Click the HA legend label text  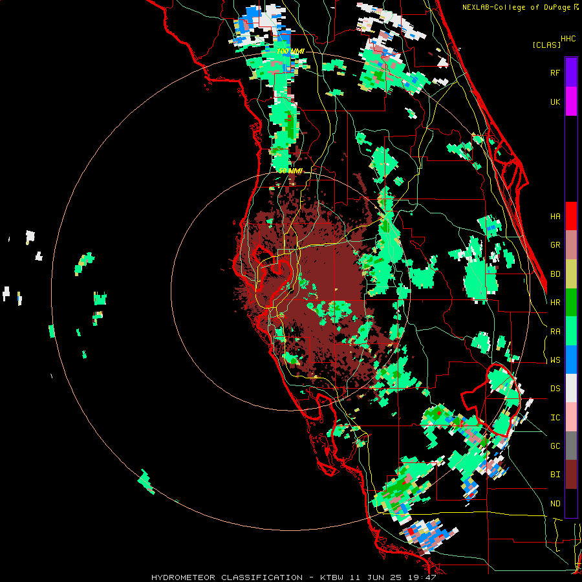[555, 217]
